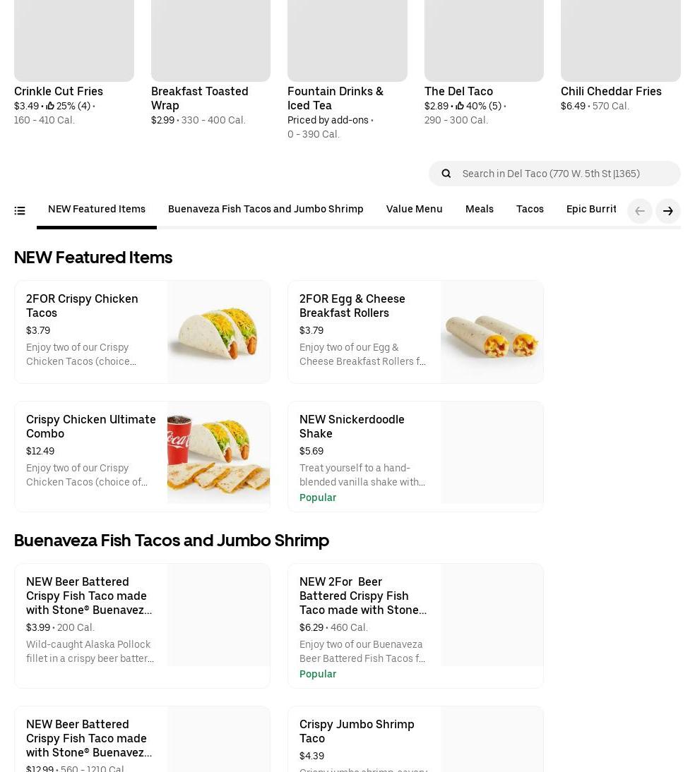The width and height of the screenshot is (695, 772).
Task: Open 2FOR Egg & Cheese Rollers image
Action: [x=492, y=332]
